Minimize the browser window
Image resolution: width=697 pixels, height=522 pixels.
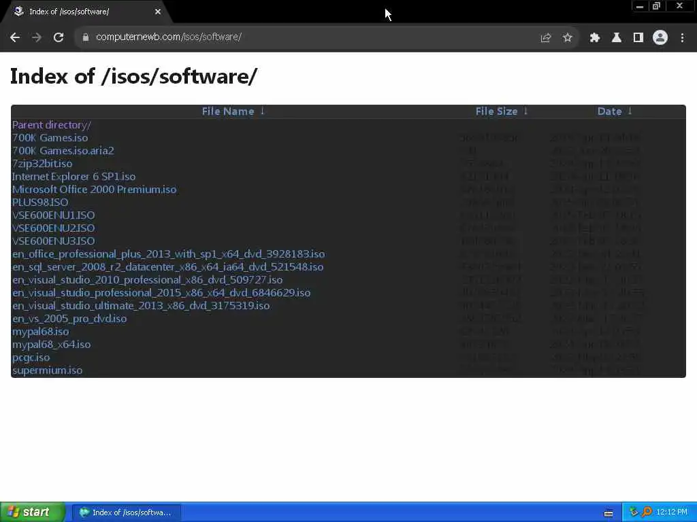[x=639, y=6]
